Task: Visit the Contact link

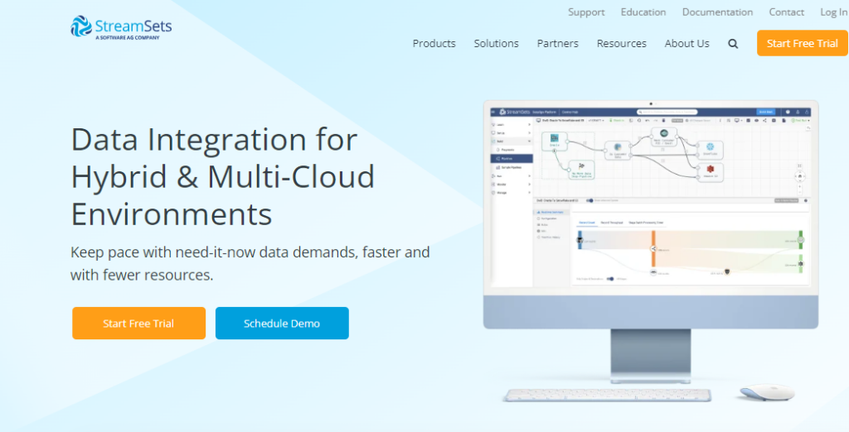Action: 786,12
